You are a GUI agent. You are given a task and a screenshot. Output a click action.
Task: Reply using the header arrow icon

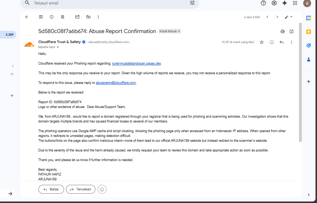point(281,42)
